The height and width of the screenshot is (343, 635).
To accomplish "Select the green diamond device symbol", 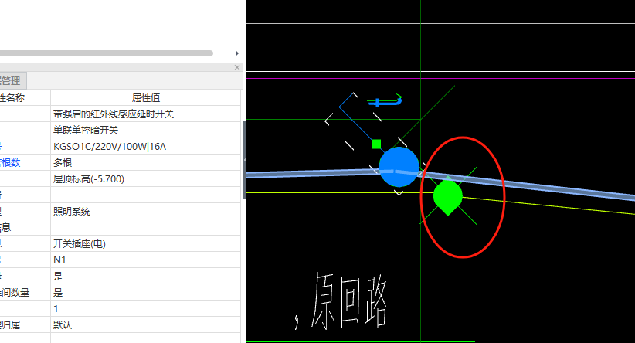I will (x=447, y=196).
